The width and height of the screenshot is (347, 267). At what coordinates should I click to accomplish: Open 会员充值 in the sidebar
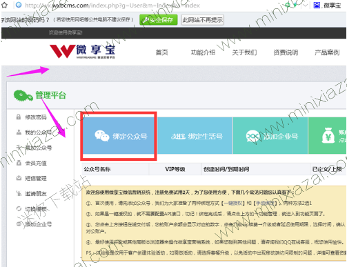tap(36, 163)
